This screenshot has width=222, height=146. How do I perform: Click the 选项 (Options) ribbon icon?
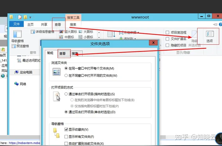[x=209, y=36]
